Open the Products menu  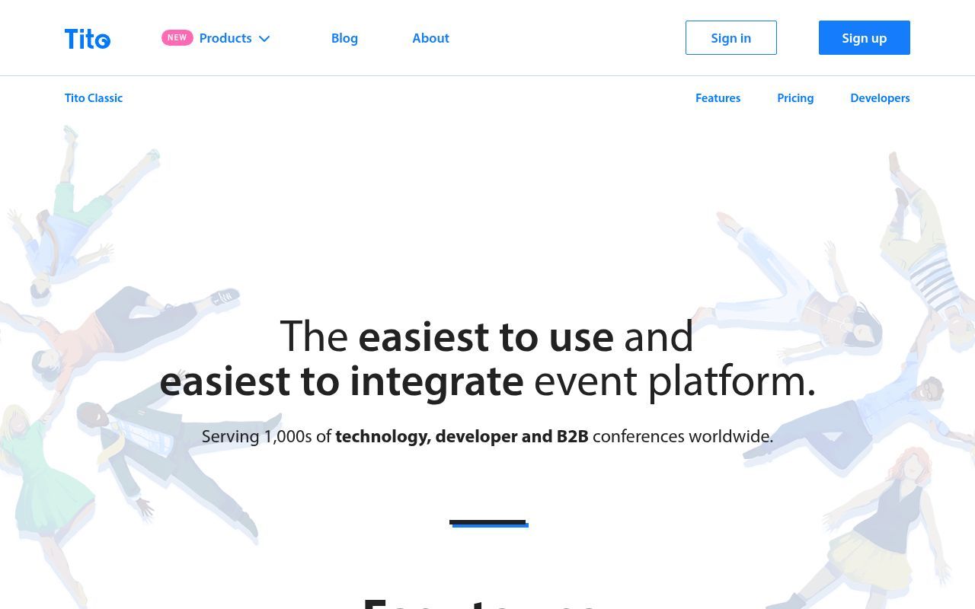point(225,38)
